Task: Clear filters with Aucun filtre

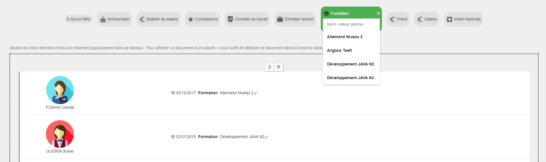Action: [x=78, y=19]
